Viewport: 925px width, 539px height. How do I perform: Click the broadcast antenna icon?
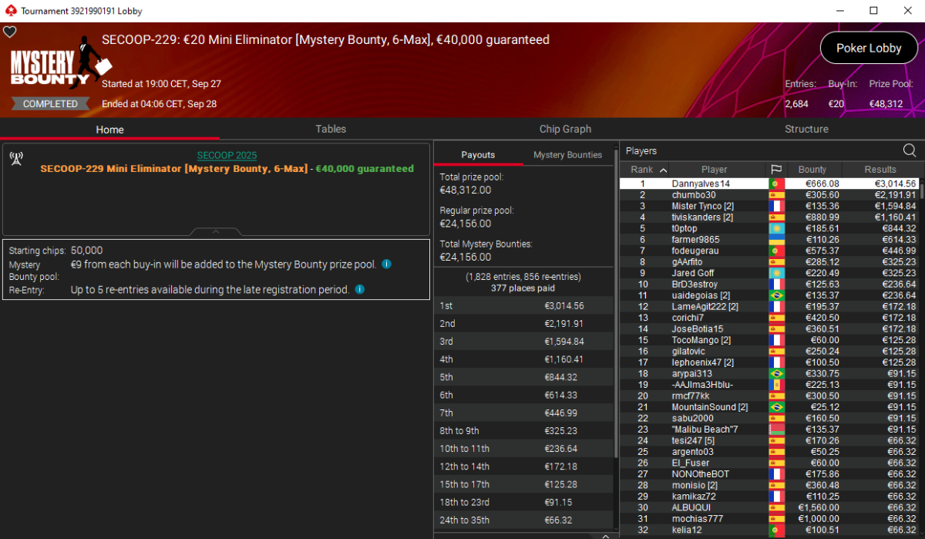pos(16,159)
